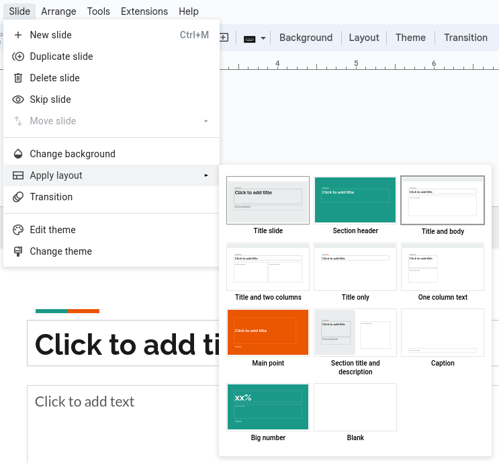Click the Transition icon in the menu
The image size is (499, 463).
coord(18,197)
